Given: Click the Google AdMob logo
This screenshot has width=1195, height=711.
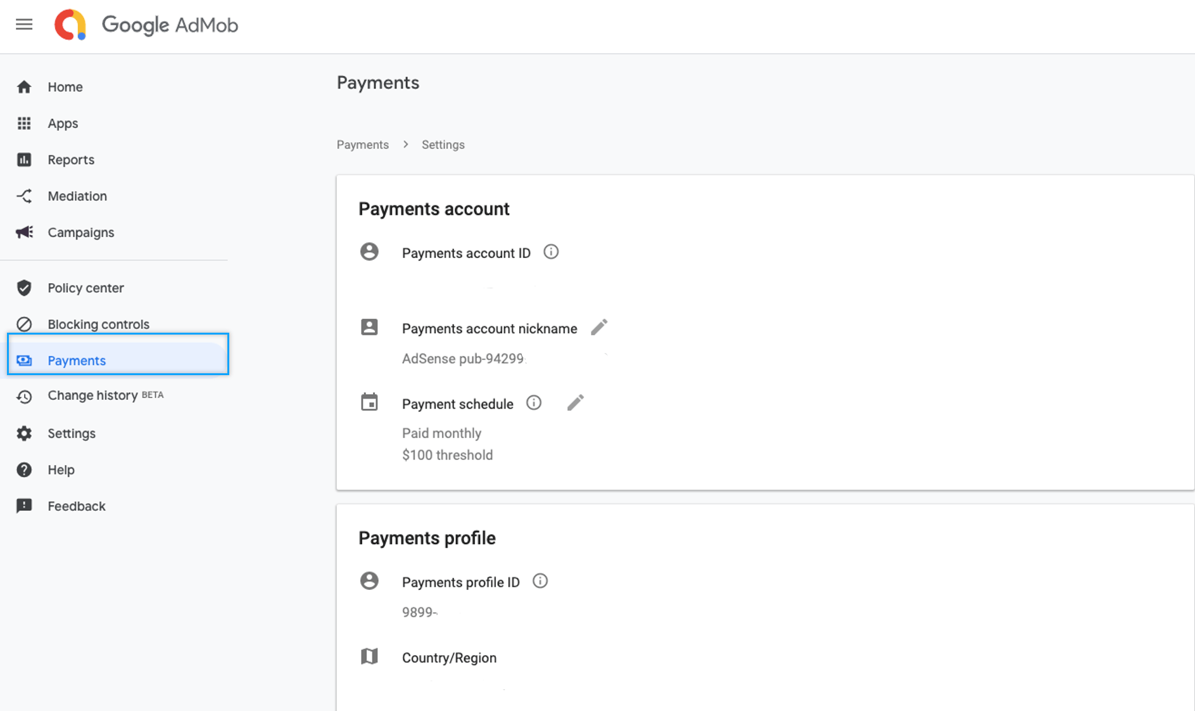Looking at the screenshot, I should [146, 25].
